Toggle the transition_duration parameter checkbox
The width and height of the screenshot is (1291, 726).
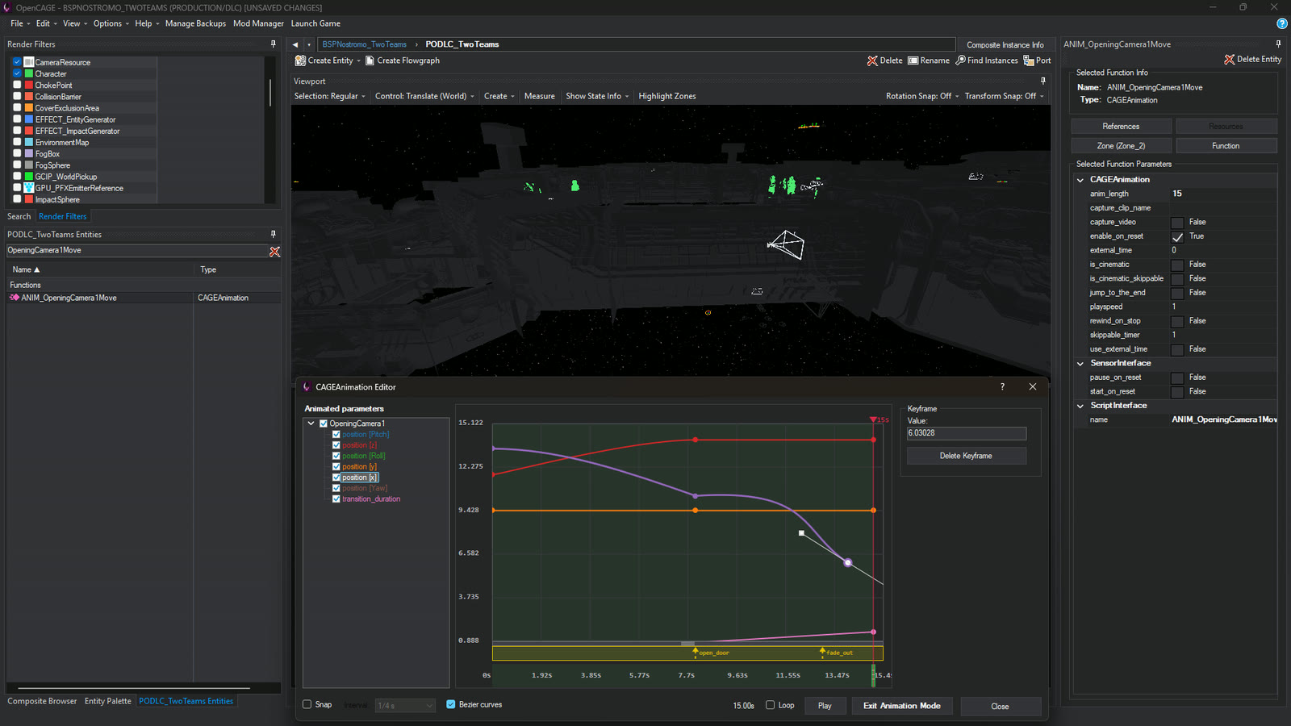click(x=336, y=499)
